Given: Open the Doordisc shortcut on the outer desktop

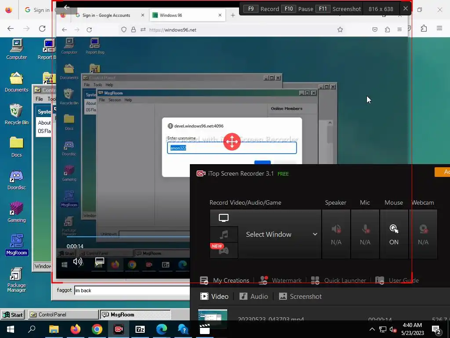Looking at the screenshot, I should [x=16, y=180].
